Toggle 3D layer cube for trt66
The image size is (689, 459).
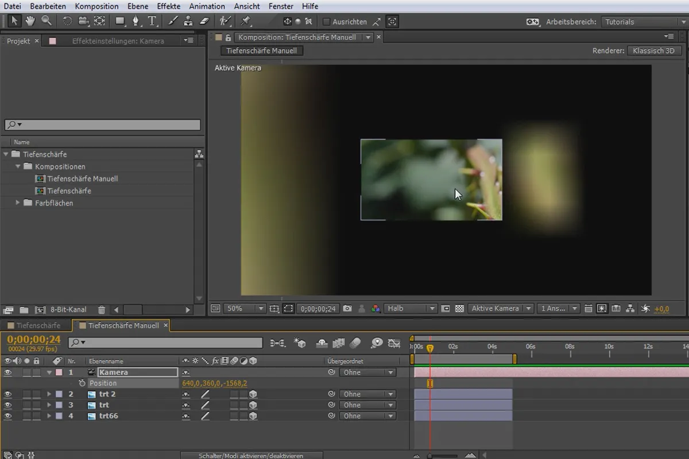tap(253, 416)
